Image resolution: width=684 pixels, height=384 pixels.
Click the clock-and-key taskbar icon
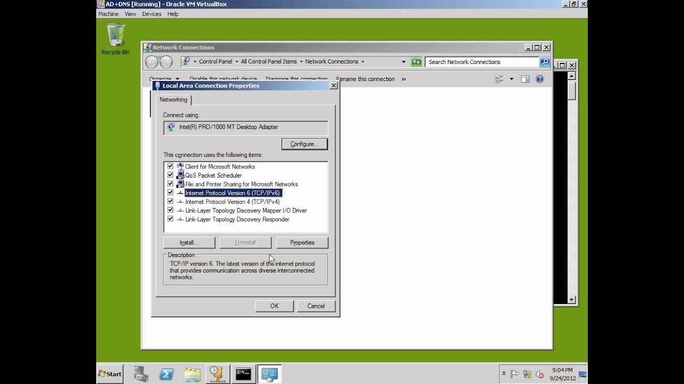(x=217, y=374)
